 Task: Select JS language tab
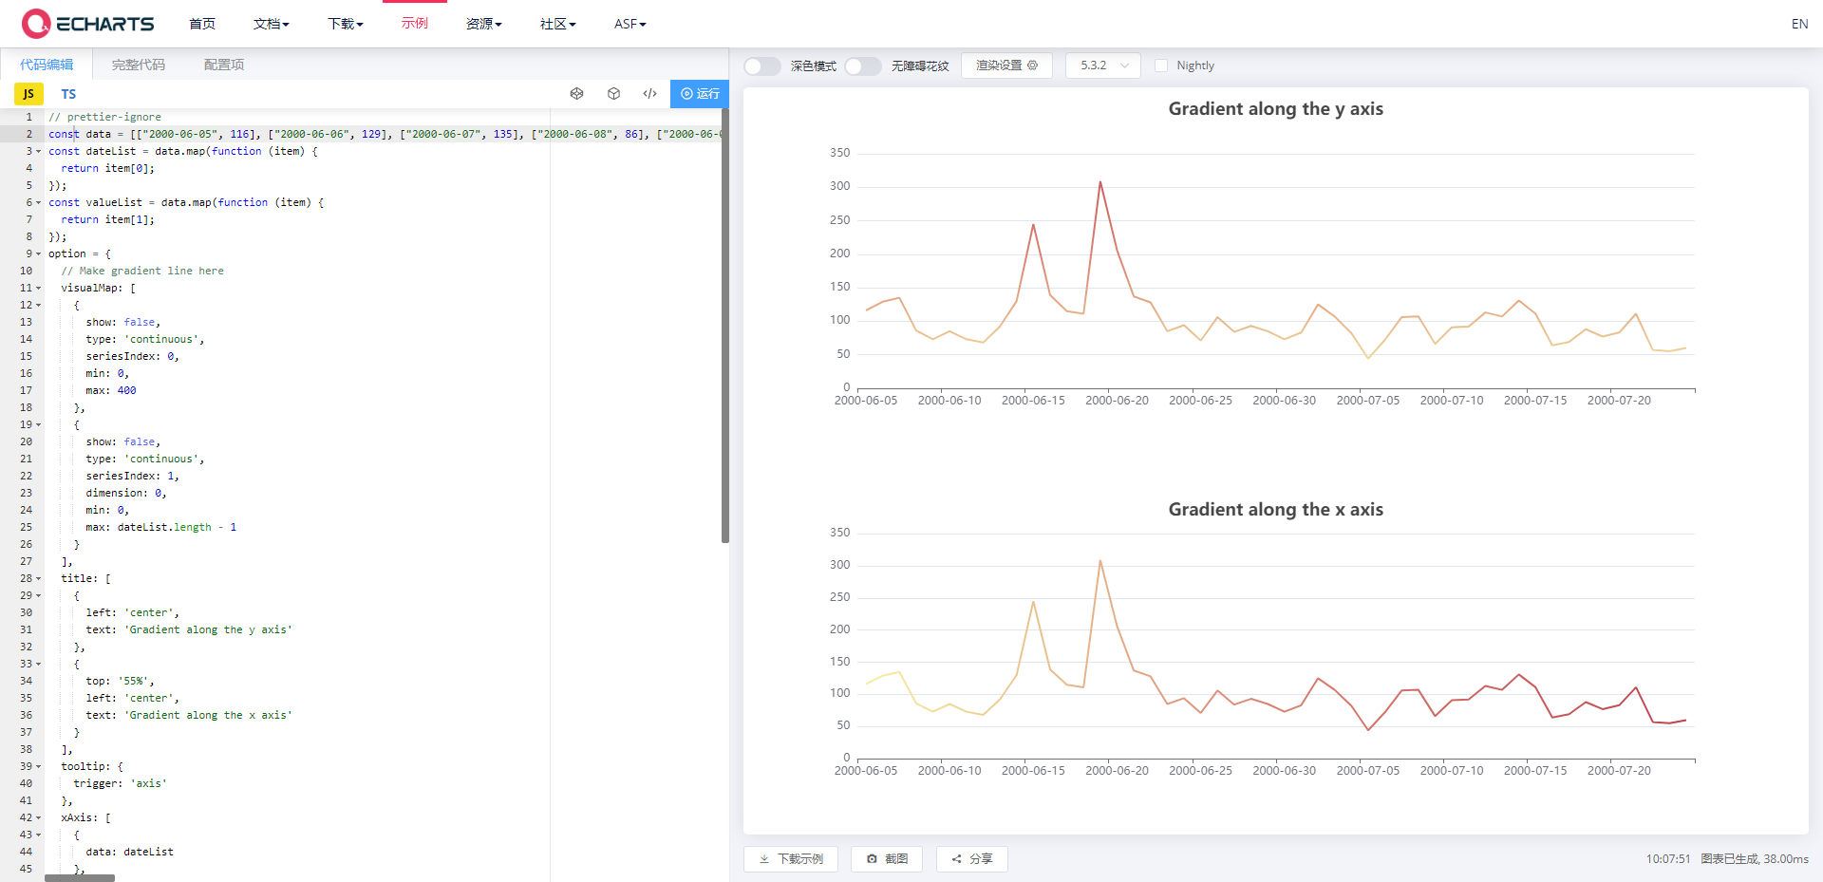tap(28, 94)
